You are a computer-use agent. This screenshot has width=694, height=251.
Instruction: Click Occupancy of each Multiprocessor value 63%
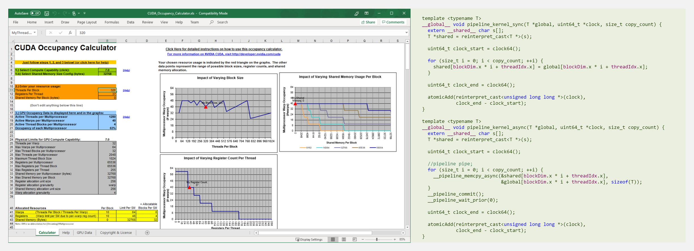[x=107, y=128]
